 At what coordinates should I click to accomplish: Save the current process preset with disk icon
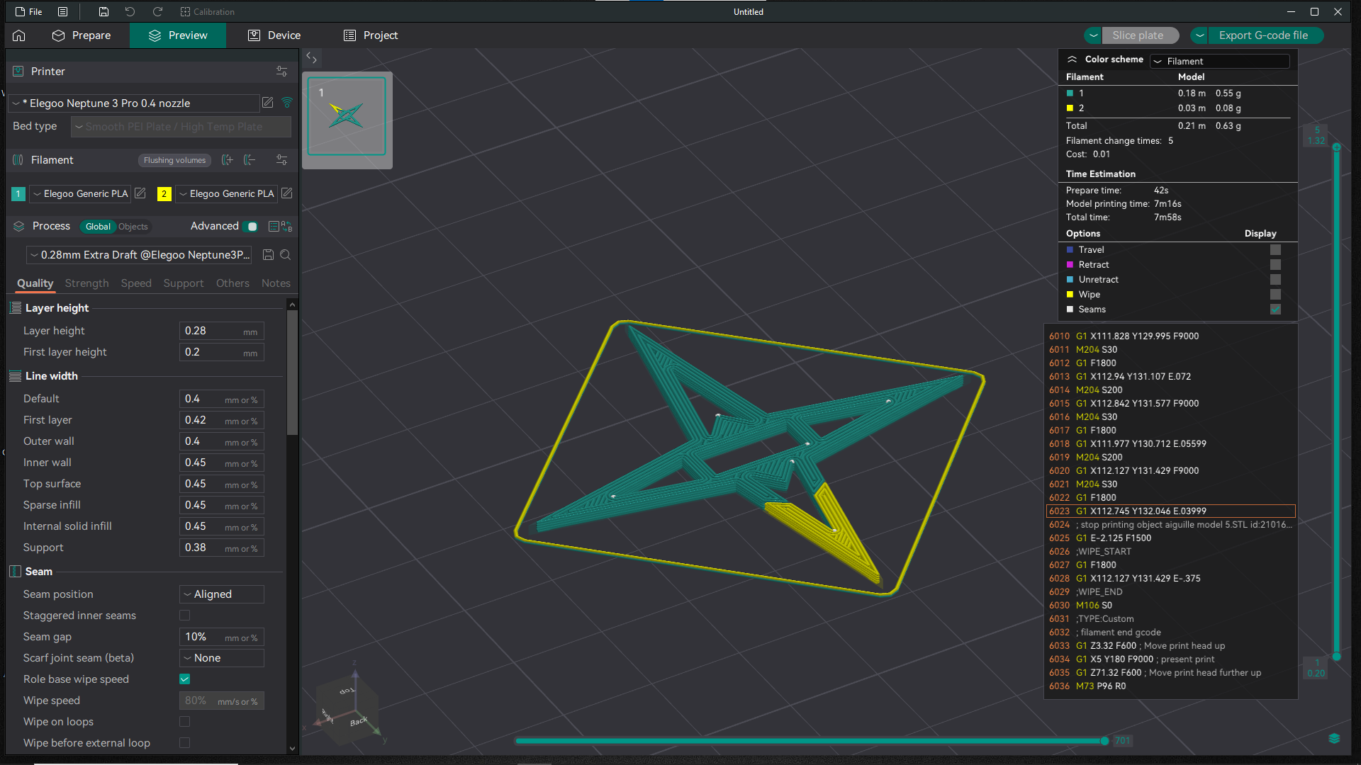(268, 254)
